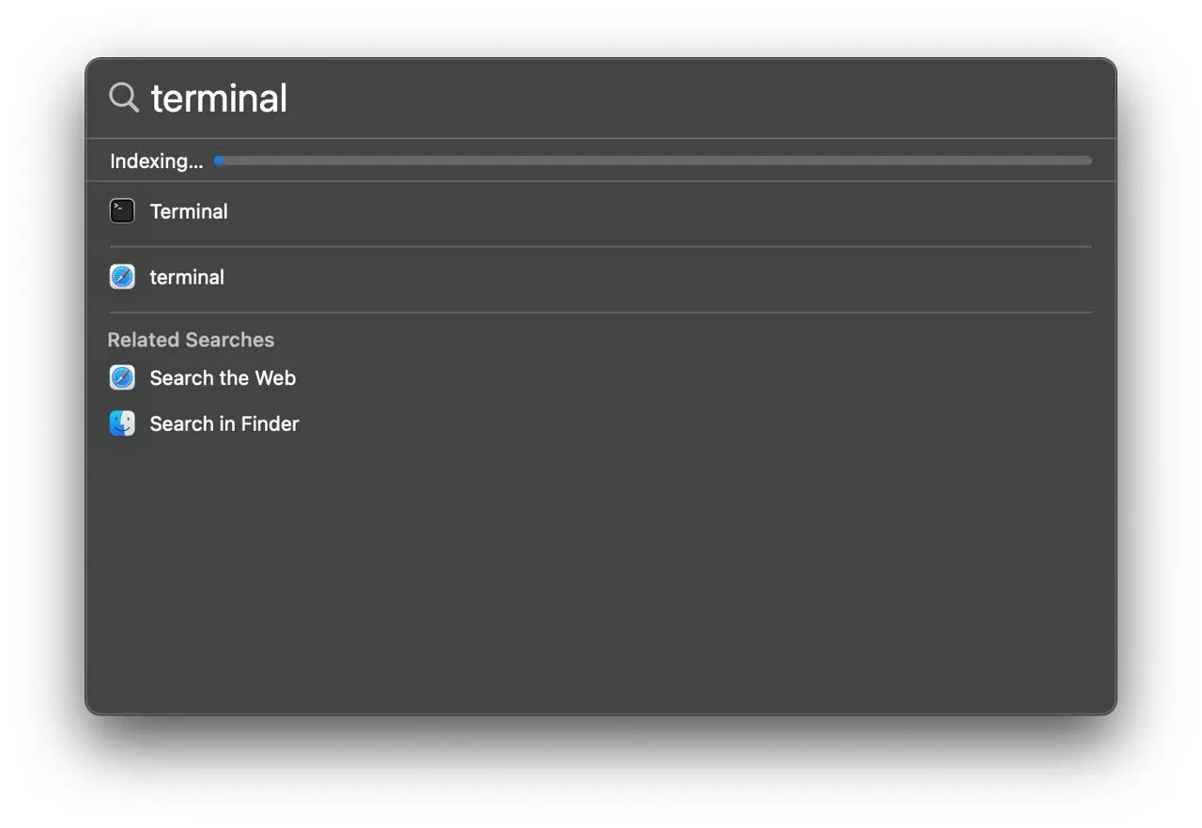This screenshot has height=828, width=1202.
Task: Choose Search the Web
Action: coord(223,378)
